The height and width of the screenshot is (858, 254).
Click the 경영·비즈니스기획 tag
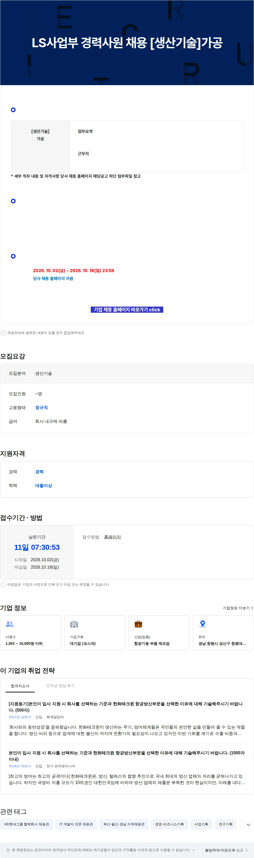coord(169,824)
